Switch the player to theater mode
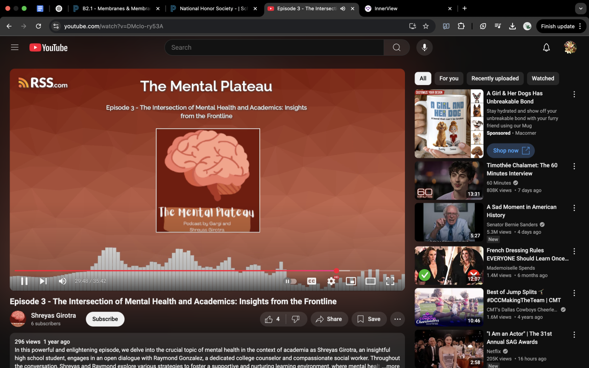589x368 pixels. pos(370,281)
